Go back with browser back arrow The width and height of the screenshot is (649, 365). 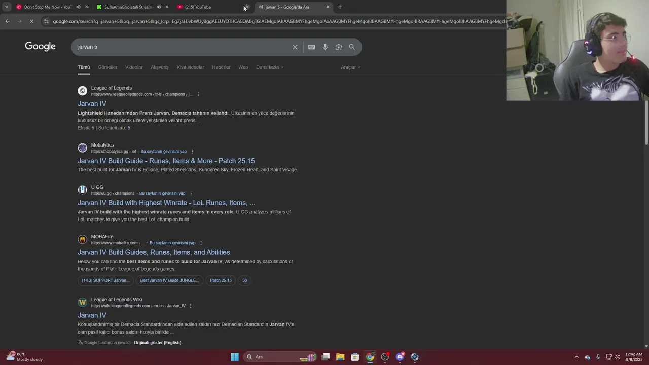click(x=7, y=21)
